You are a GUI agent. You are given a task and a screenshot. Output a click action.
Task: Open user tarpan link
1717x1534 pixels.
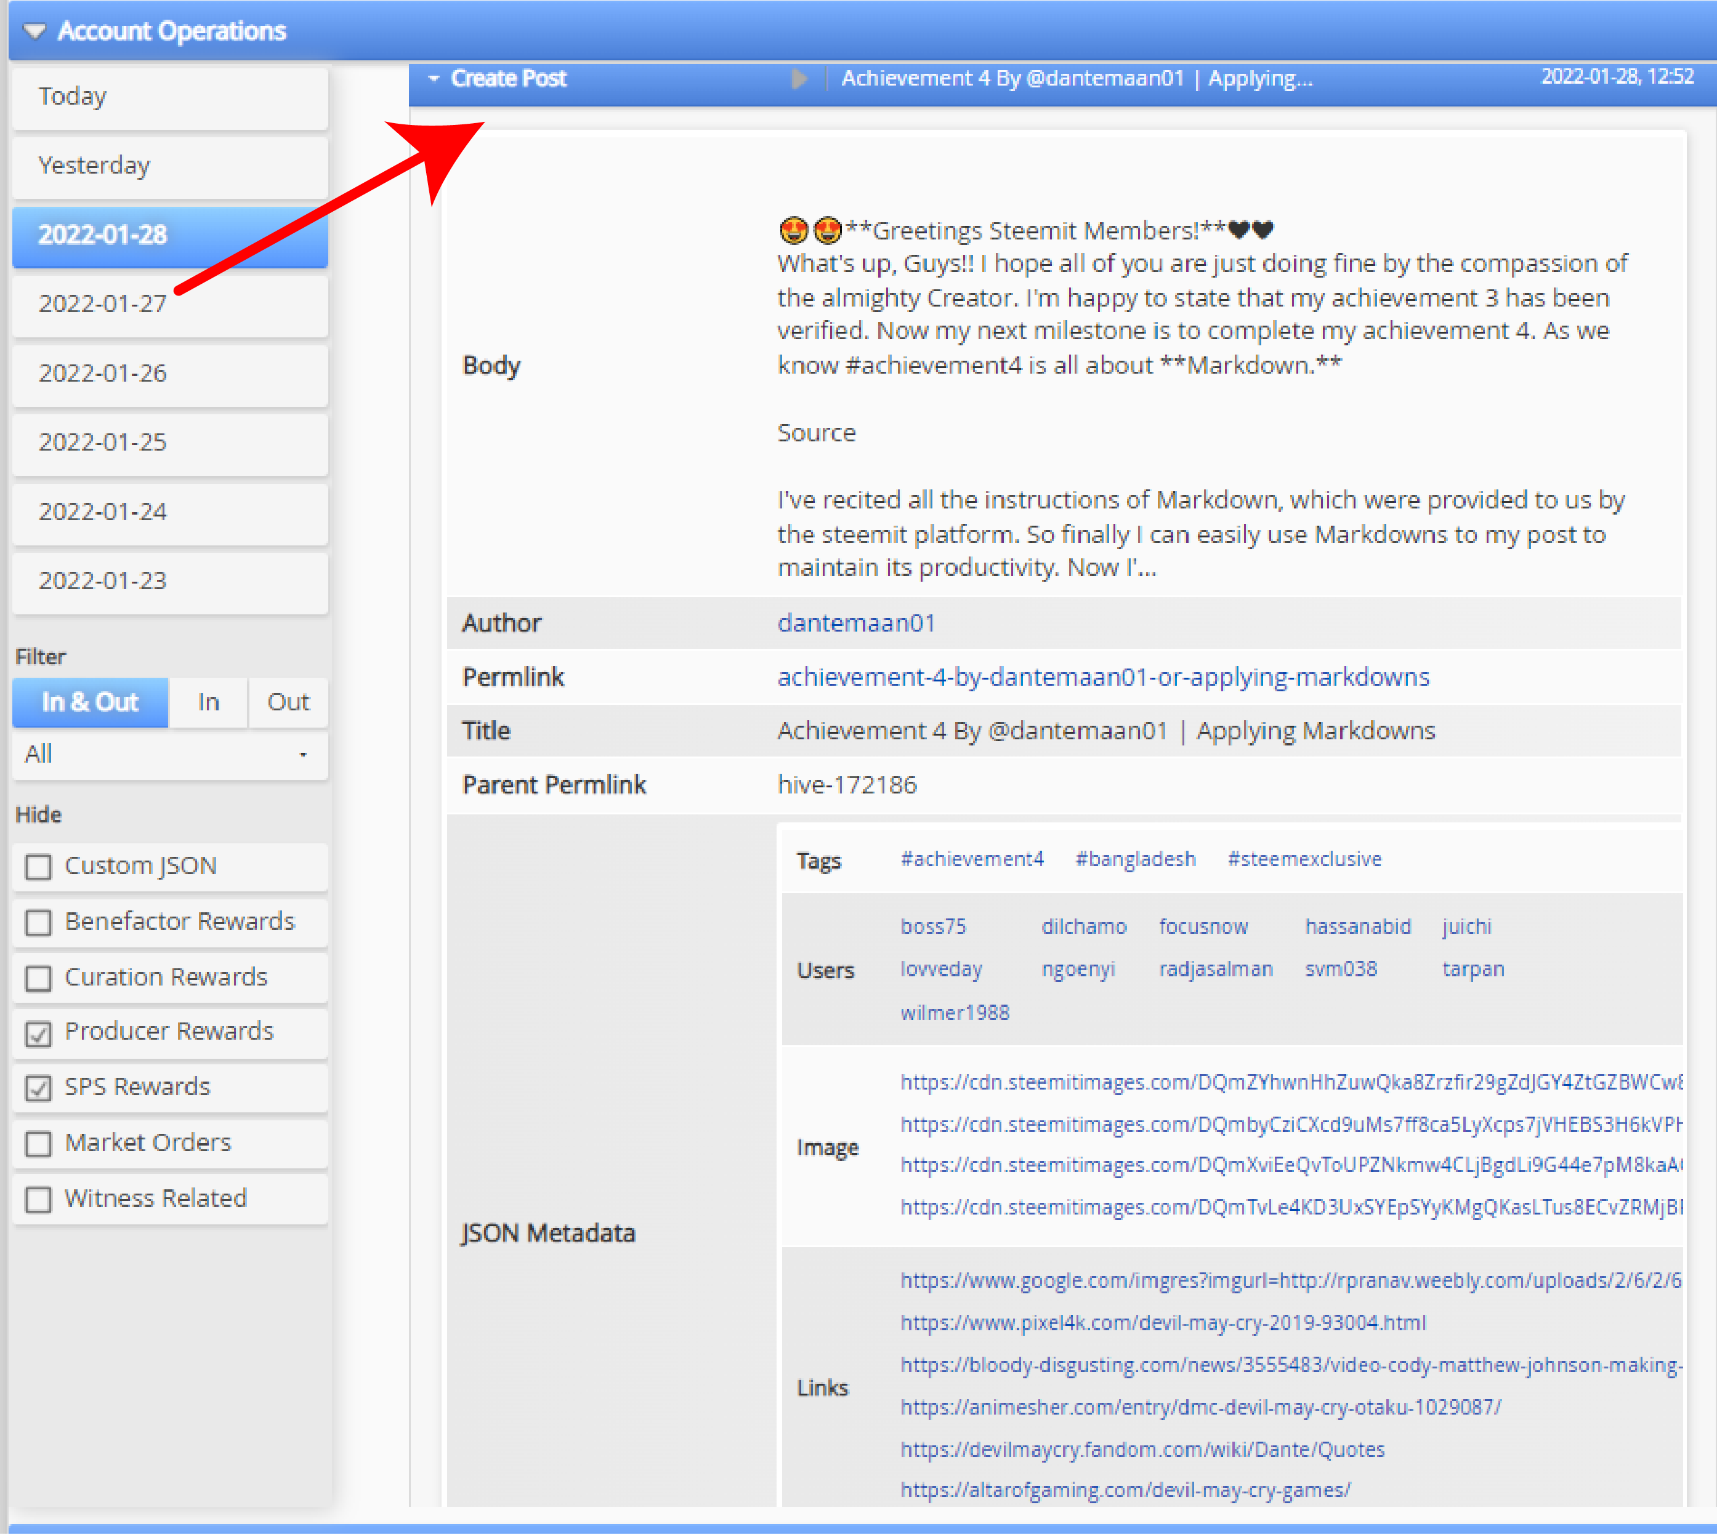(1473, 970)
